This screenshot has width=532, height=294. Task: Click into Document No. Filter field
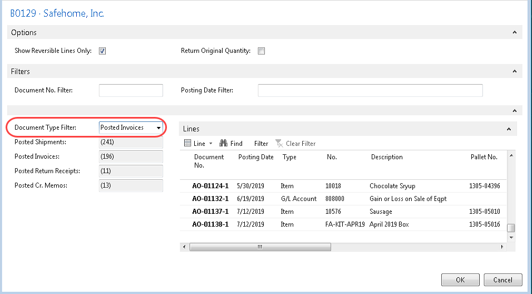click(131, 90)
